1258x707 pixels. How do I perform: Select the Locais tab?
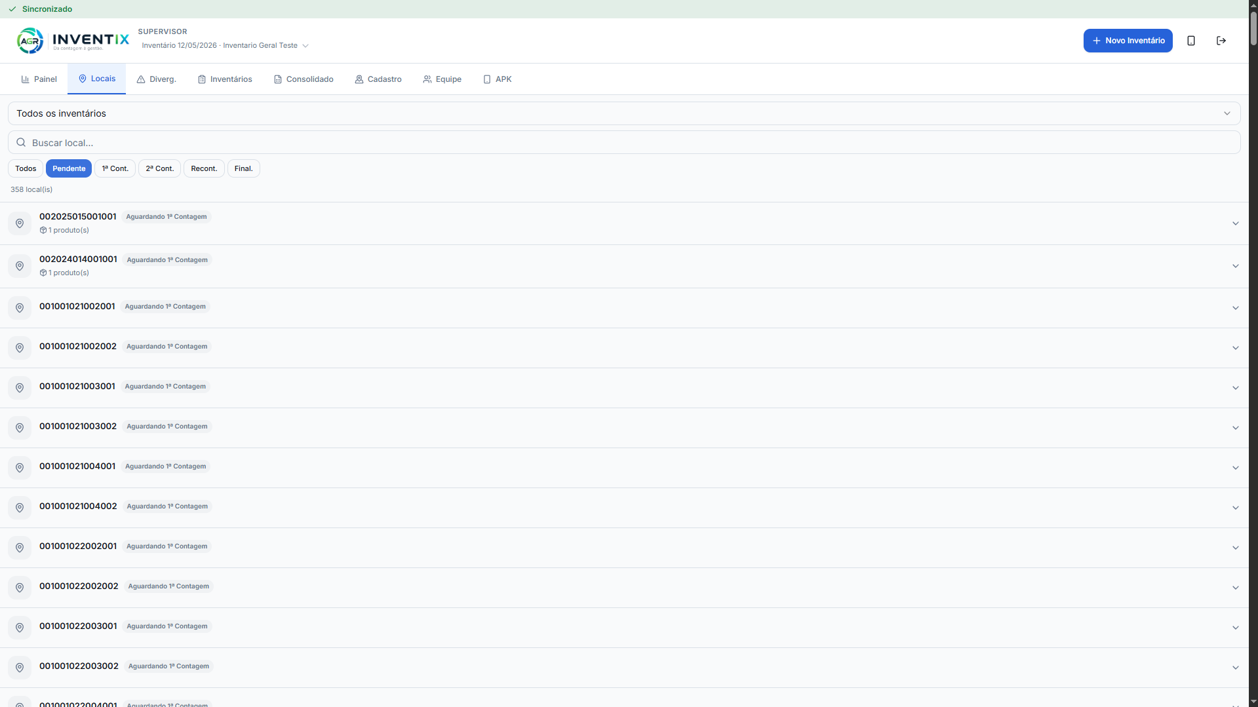[x=96, y=79]
